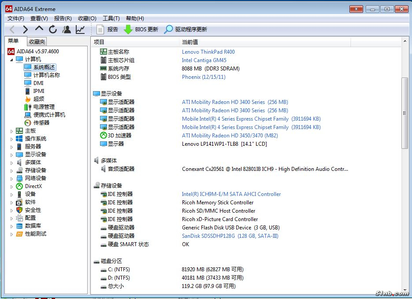
Task: Expand the 主板 tree node
Action: 12,131
